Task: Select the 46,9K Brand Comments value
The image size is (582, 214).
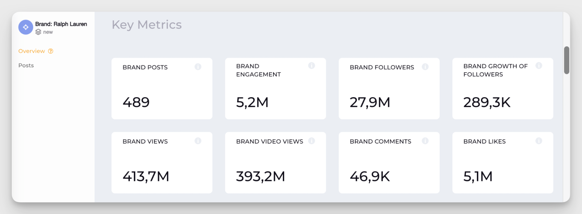Action: point(369,176)
